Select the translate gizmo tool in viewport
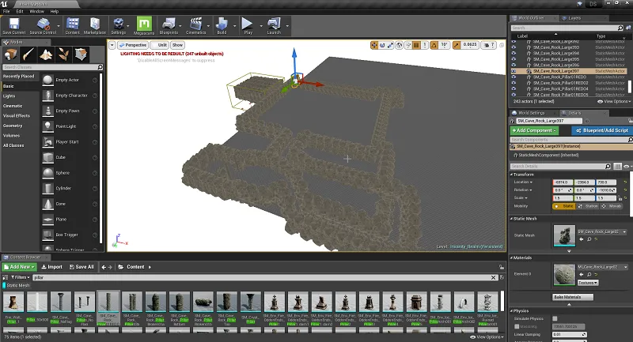 click(x=374, y=45)
